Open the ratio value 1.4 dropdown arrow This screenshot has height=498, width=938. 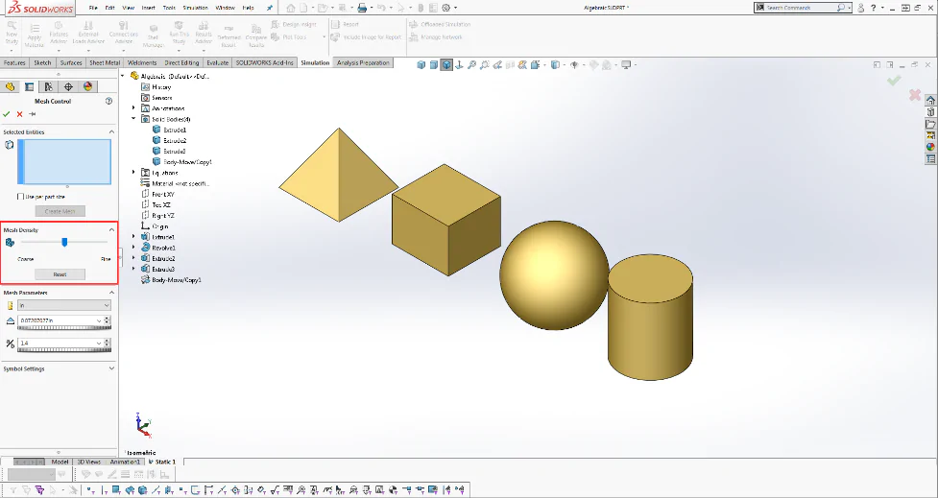[x=99, y=344]
